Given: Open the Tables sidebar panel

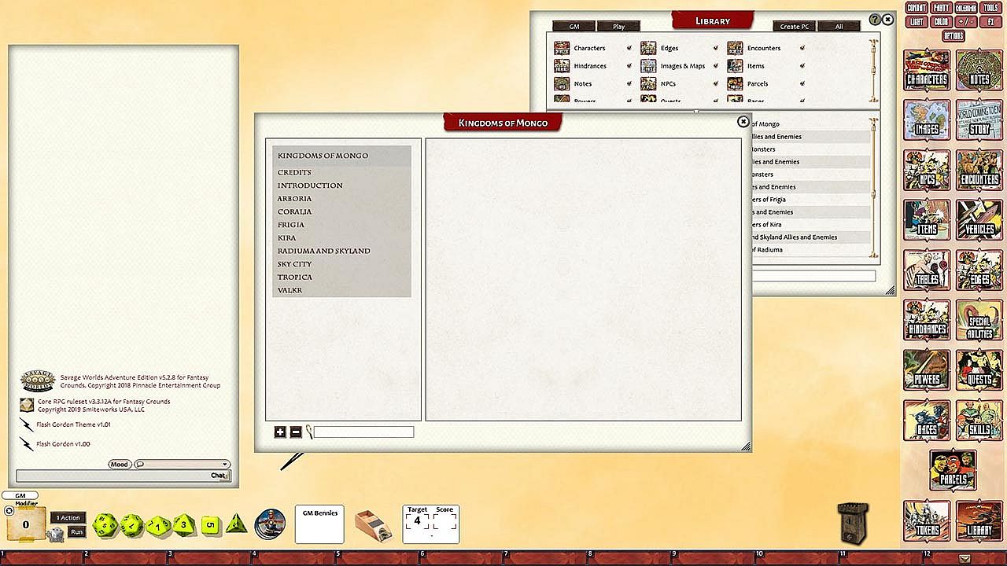Looking at the screenshot, I should (927, 270).
